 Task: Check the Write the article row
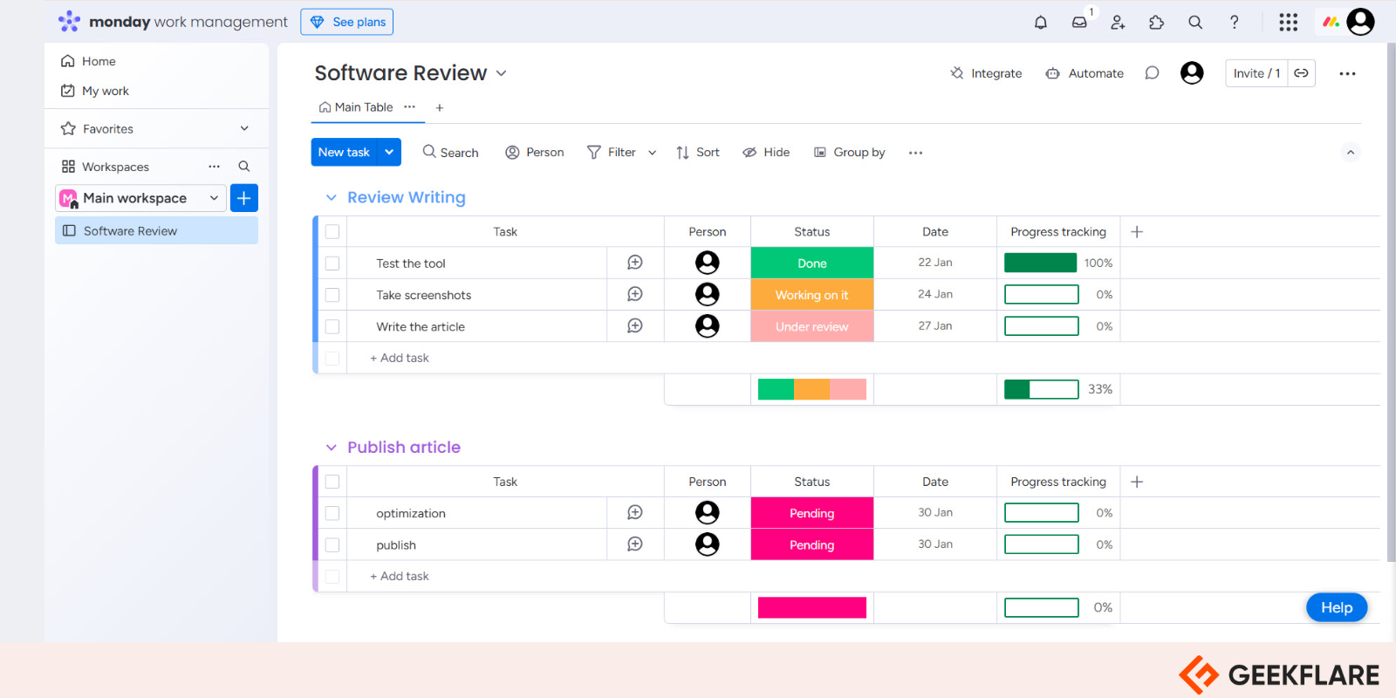(332, 326)
